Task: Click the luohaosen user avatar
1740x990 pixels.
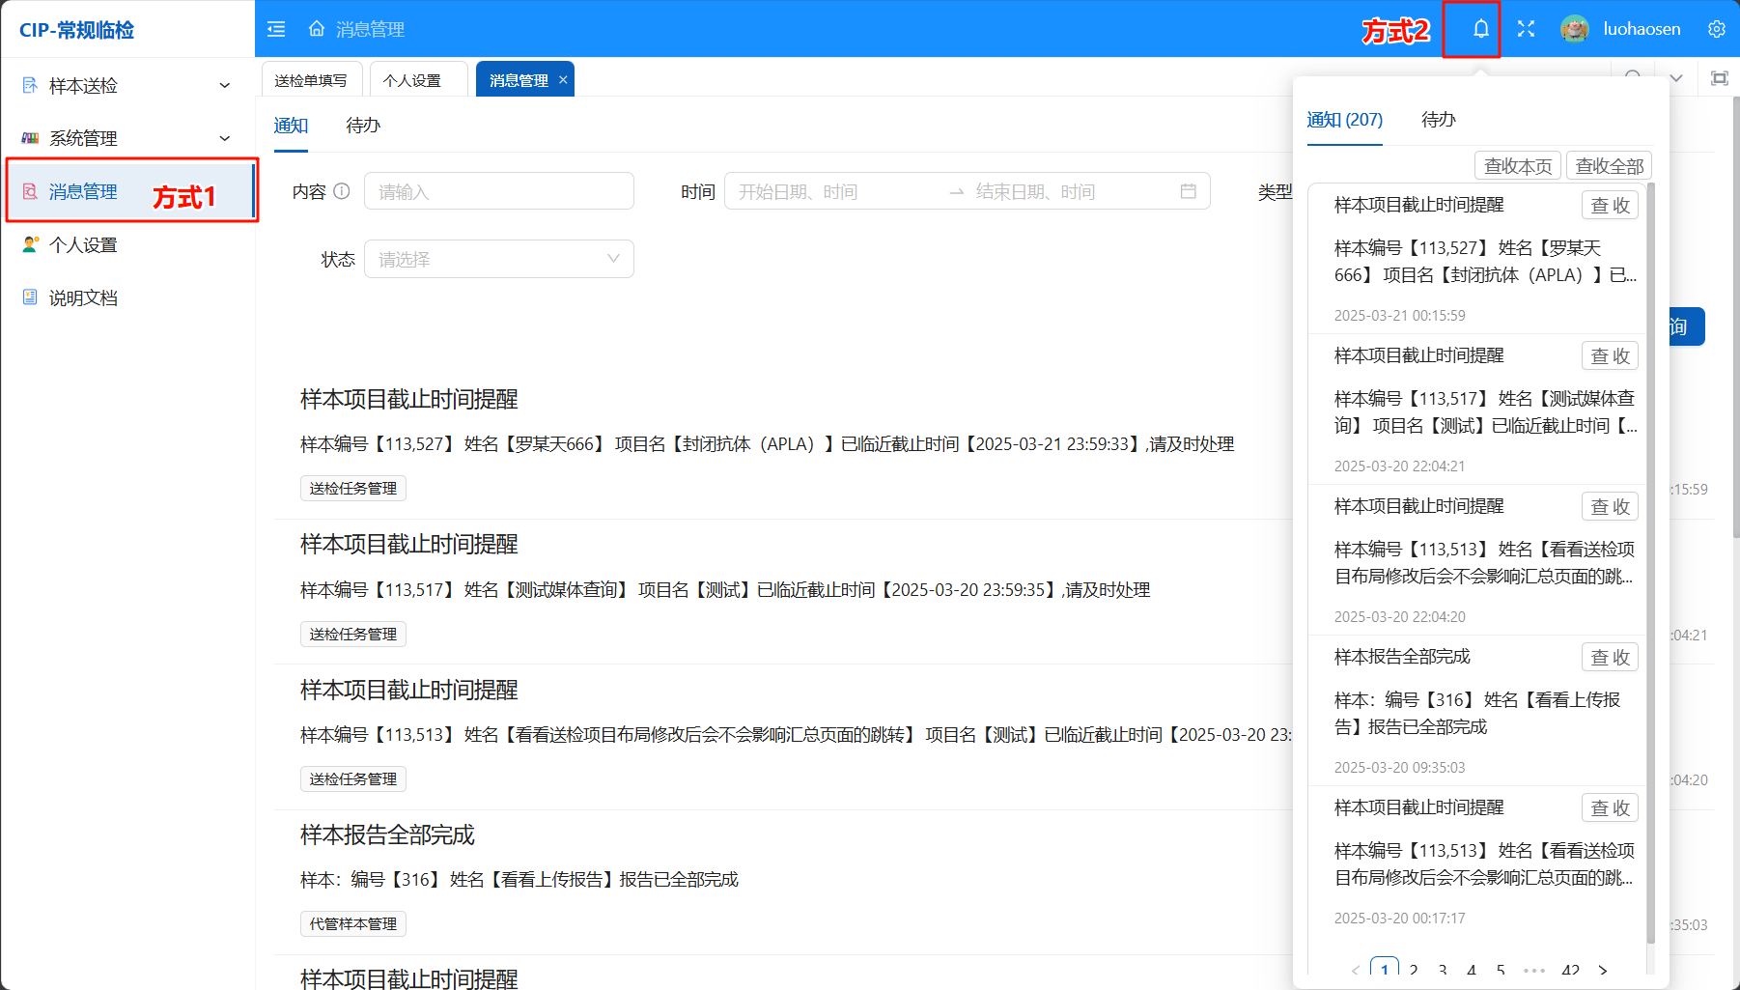Action: coord(1574,29)
